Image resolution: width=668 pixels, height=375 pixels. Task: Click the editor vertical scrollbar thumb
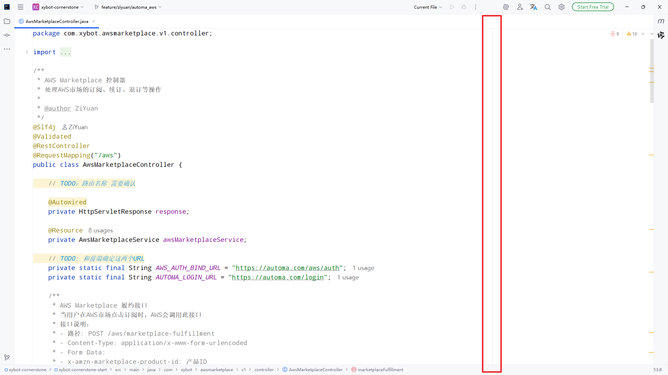tap(652, 71)
